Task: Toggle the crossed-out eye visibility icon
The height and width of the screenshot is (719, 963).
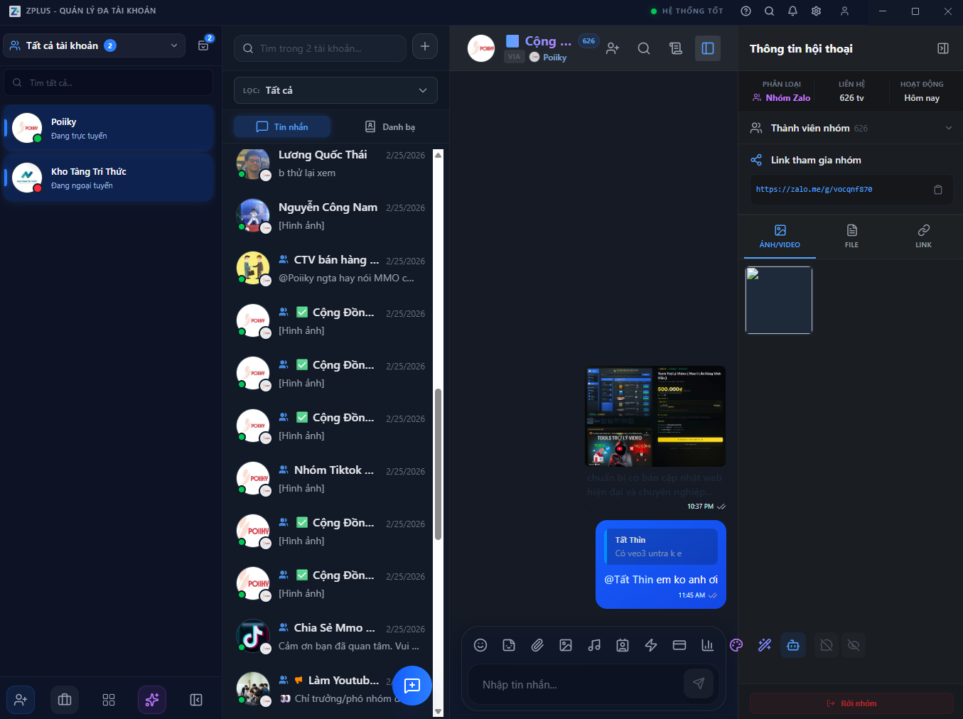Action: pyautogui.click(x=854, y=645)
